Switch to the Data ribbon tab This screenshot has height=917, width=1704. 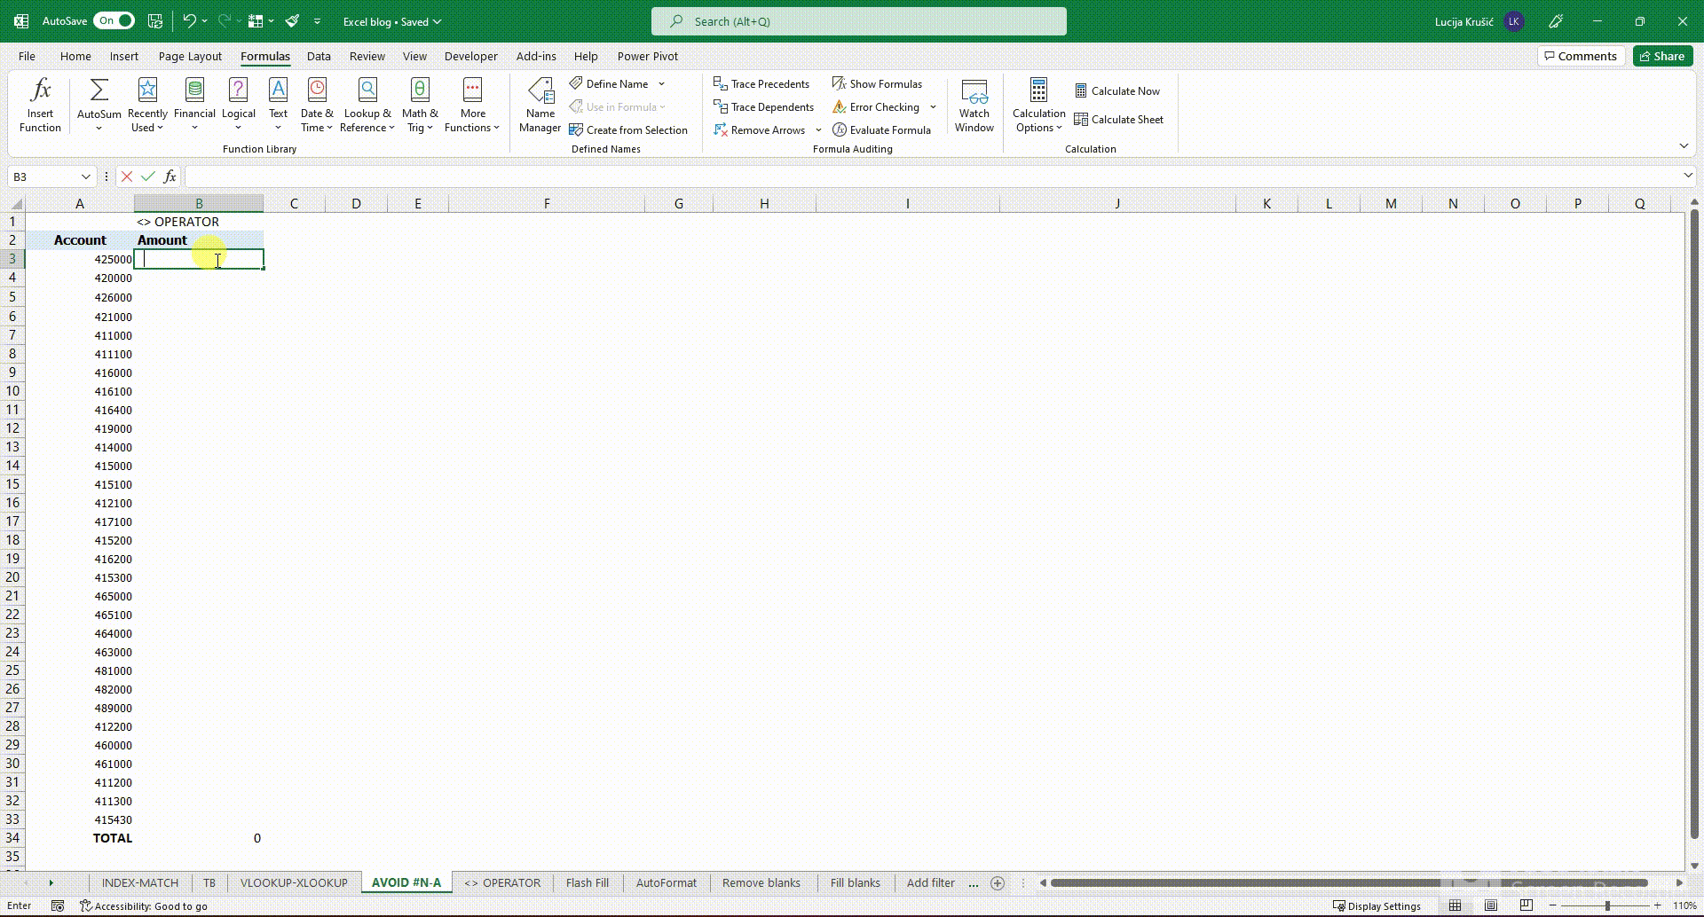319,56
